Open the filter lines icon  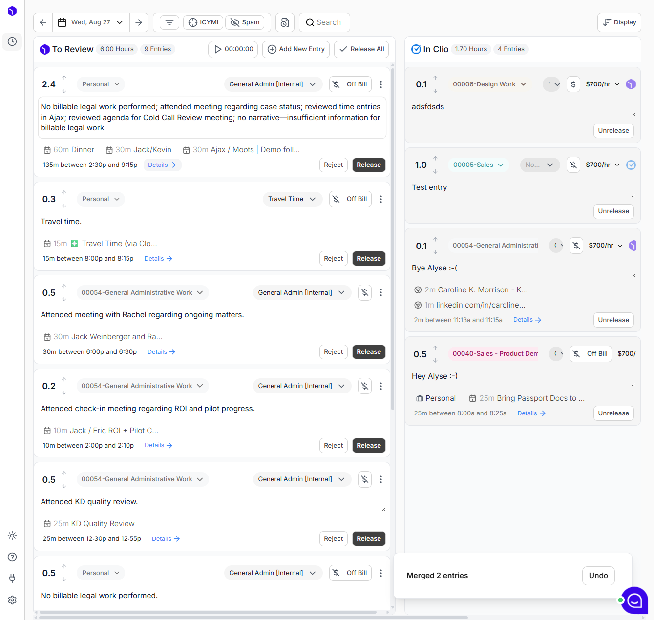[169, 22]
